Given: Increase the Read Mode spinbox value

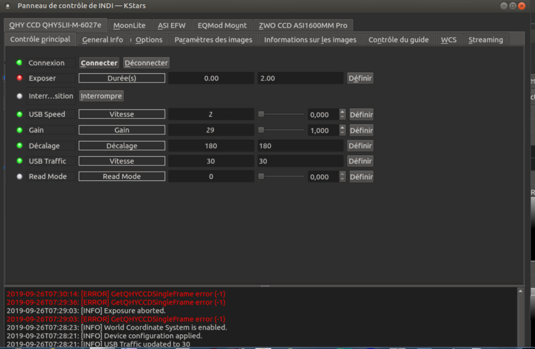Looking at the screenshot, I should point(342,174).
